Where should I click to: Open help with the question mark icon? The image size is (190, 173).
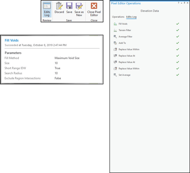(x=179, y=3)
